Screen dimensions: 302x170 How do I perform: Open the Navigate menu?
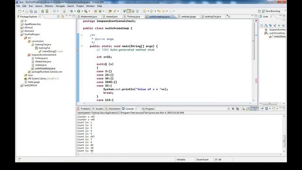60,6
